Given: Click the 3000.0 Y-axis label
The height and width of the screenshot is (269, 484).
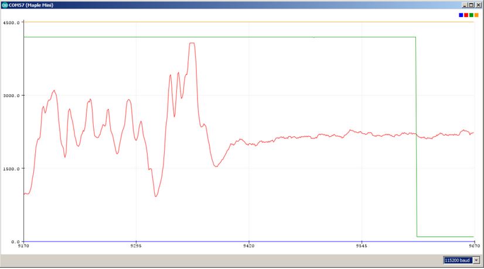Looking at the screenshot, I should coord(12,95).
